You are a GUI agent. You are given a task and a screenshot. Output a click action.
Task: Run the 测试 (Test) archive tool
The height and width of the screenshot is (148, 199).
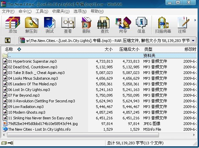pyautogui.click(x=50, y=25)
